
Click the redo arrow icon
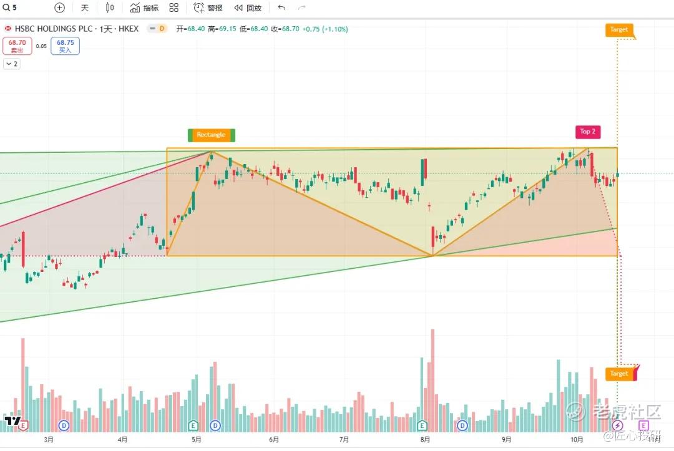[302, 7]
